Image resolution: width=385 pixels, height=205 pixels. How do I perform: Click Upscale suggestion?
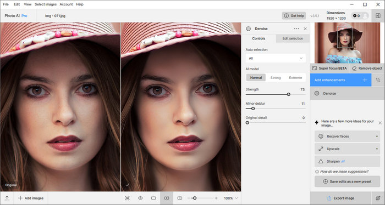point(347,149)
